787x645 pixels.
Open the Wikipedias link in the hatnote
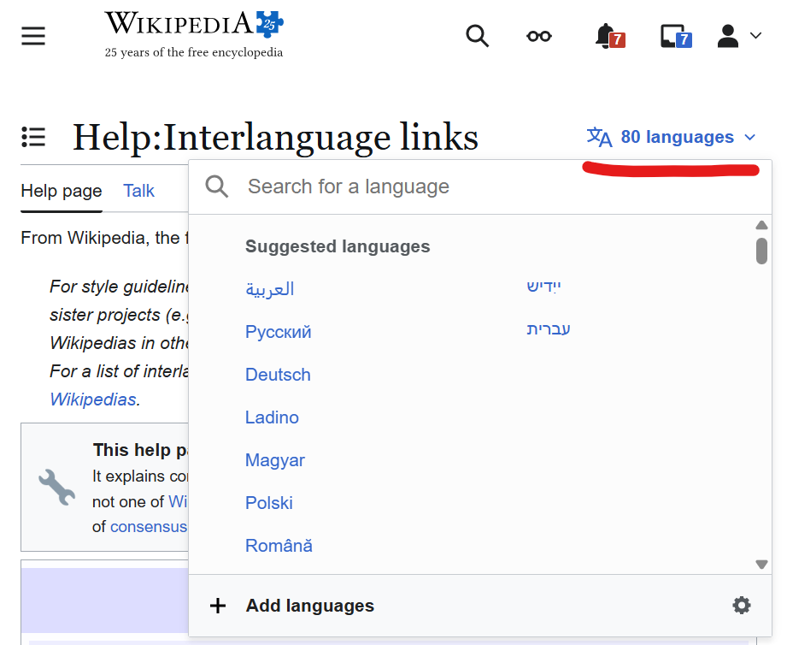pos(93,399)
